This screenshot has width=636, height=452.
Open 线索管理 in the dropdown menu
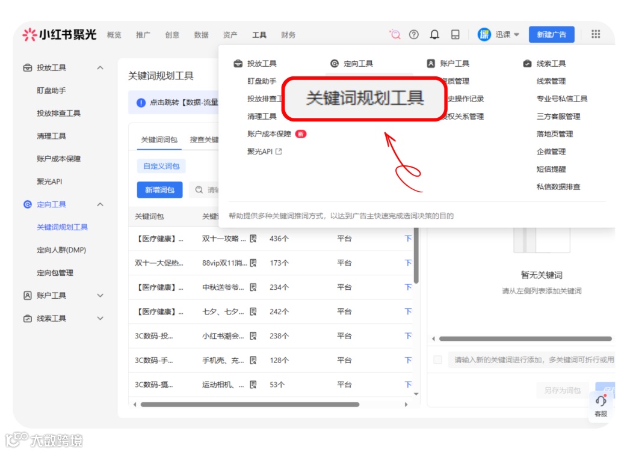point(551,81)
